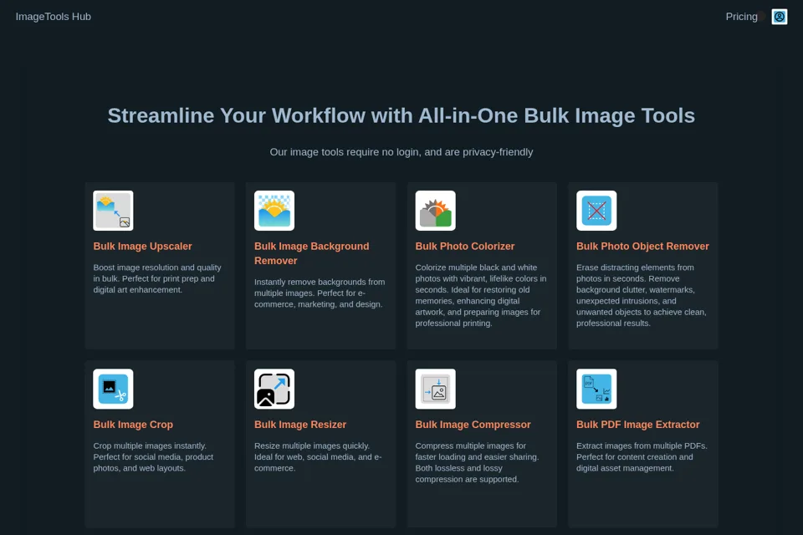
Task: Open the Bulk PDF Image Extractor icon
Action: click(x=596, y=389)
